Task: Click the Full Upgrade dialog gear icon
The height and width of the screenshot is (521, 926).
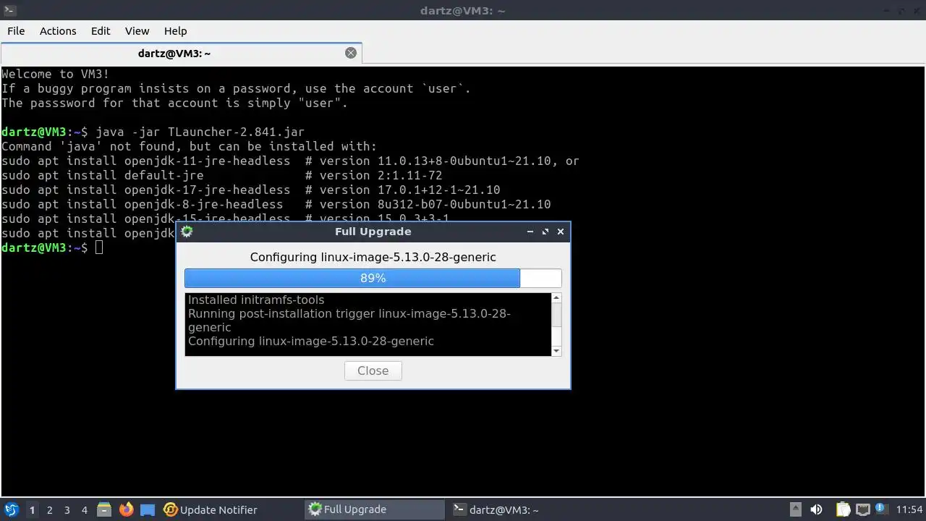Action: tap(187, 232)
